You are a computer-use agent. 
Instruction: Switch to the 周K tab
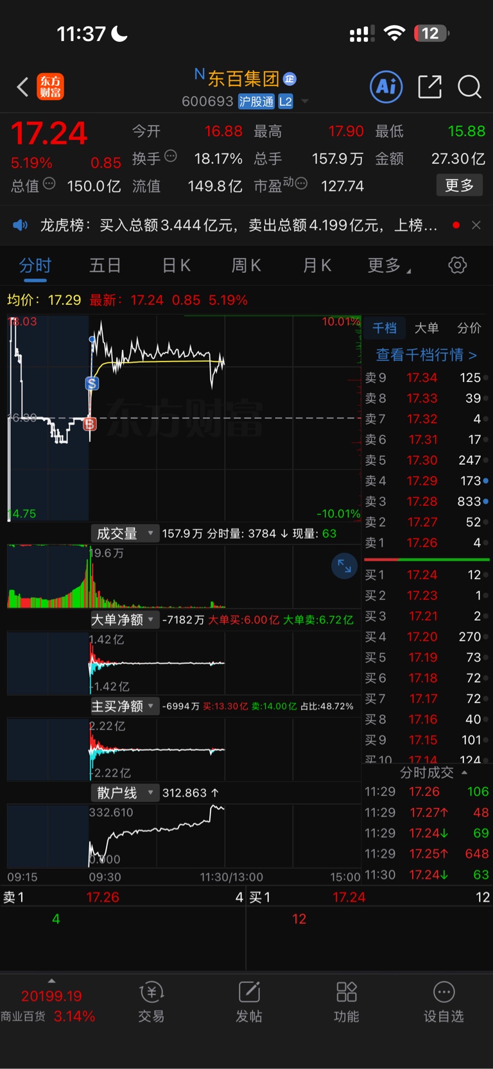coord(246,266)
